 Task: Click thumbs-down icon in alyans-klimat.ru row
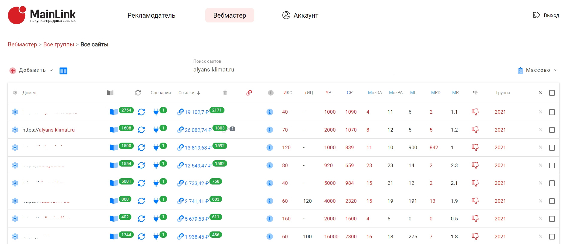tap(475, 130)
